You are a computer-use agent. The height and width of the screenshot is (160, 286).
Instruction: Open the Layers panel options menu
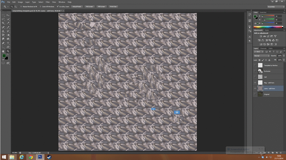point(284,48)
